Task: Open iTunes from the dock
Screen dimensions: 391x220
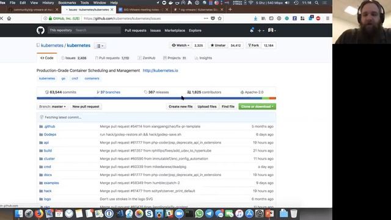Action: pos(239,214)
